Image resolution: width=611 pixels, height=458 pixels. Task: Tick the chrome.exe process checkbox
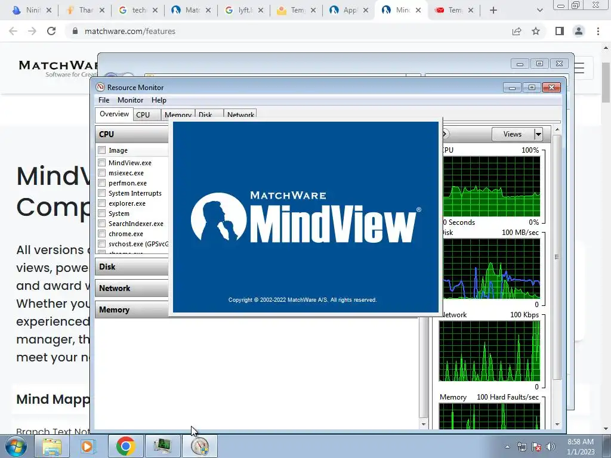tap(101, 233)
